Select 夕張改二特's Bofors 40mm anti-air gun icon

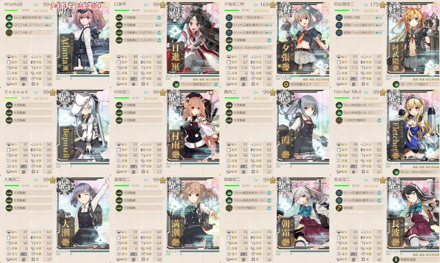click(229, 48)
